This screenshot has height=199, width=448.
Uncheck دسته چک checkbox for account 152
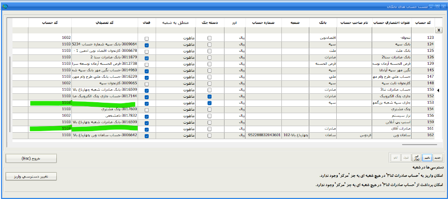pyautogui.click(x=210, y=96)
